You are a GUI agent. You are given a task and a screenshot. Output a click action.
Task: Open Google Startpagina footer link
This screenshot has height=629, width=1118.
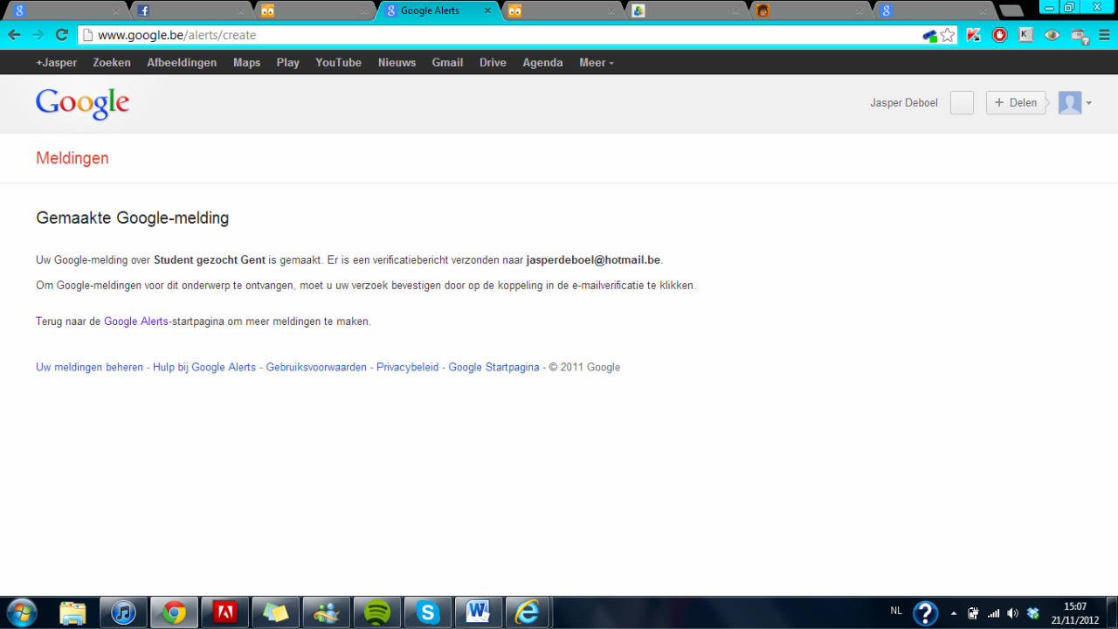493,368
